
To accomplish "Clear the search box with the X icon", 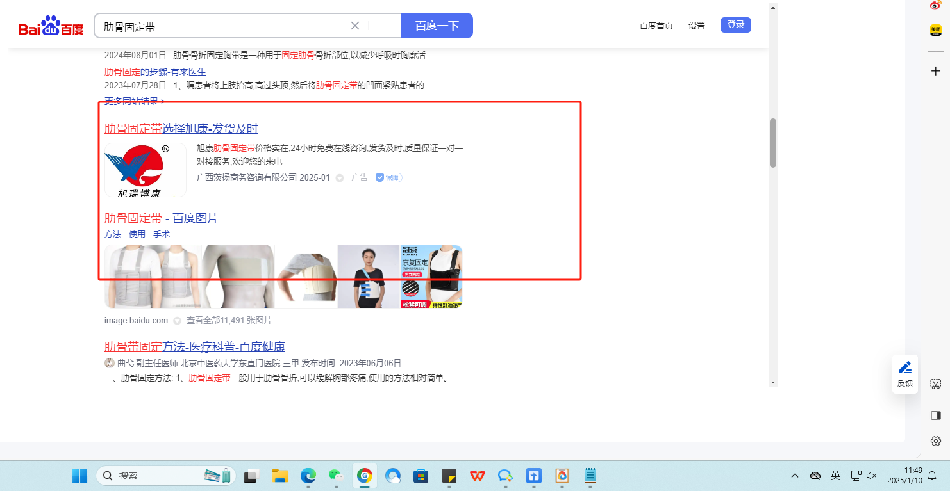I will click(355, 26).
